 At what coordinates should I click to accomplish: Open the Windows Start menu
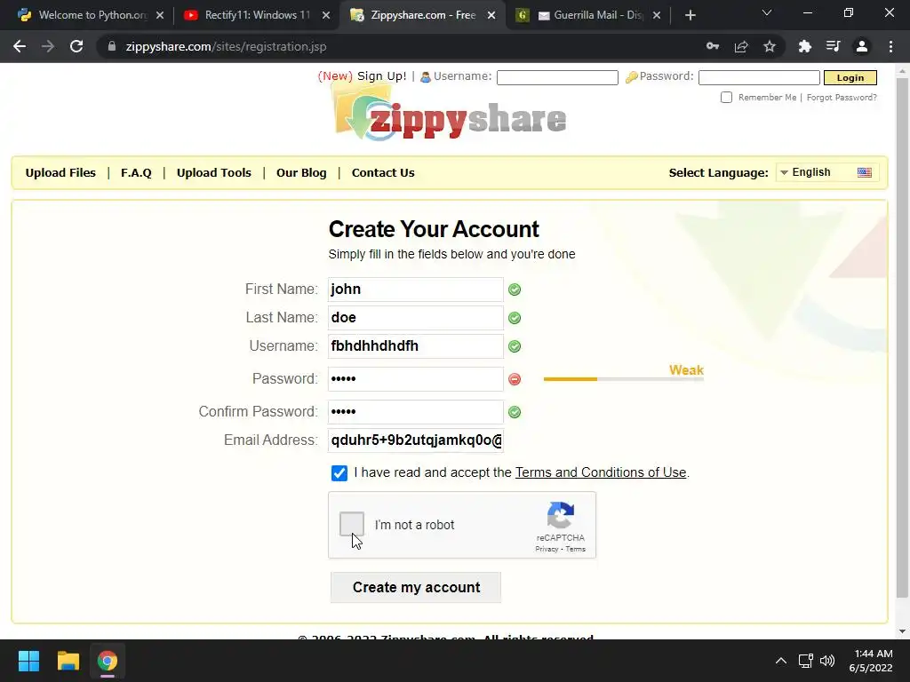point(28,661)
